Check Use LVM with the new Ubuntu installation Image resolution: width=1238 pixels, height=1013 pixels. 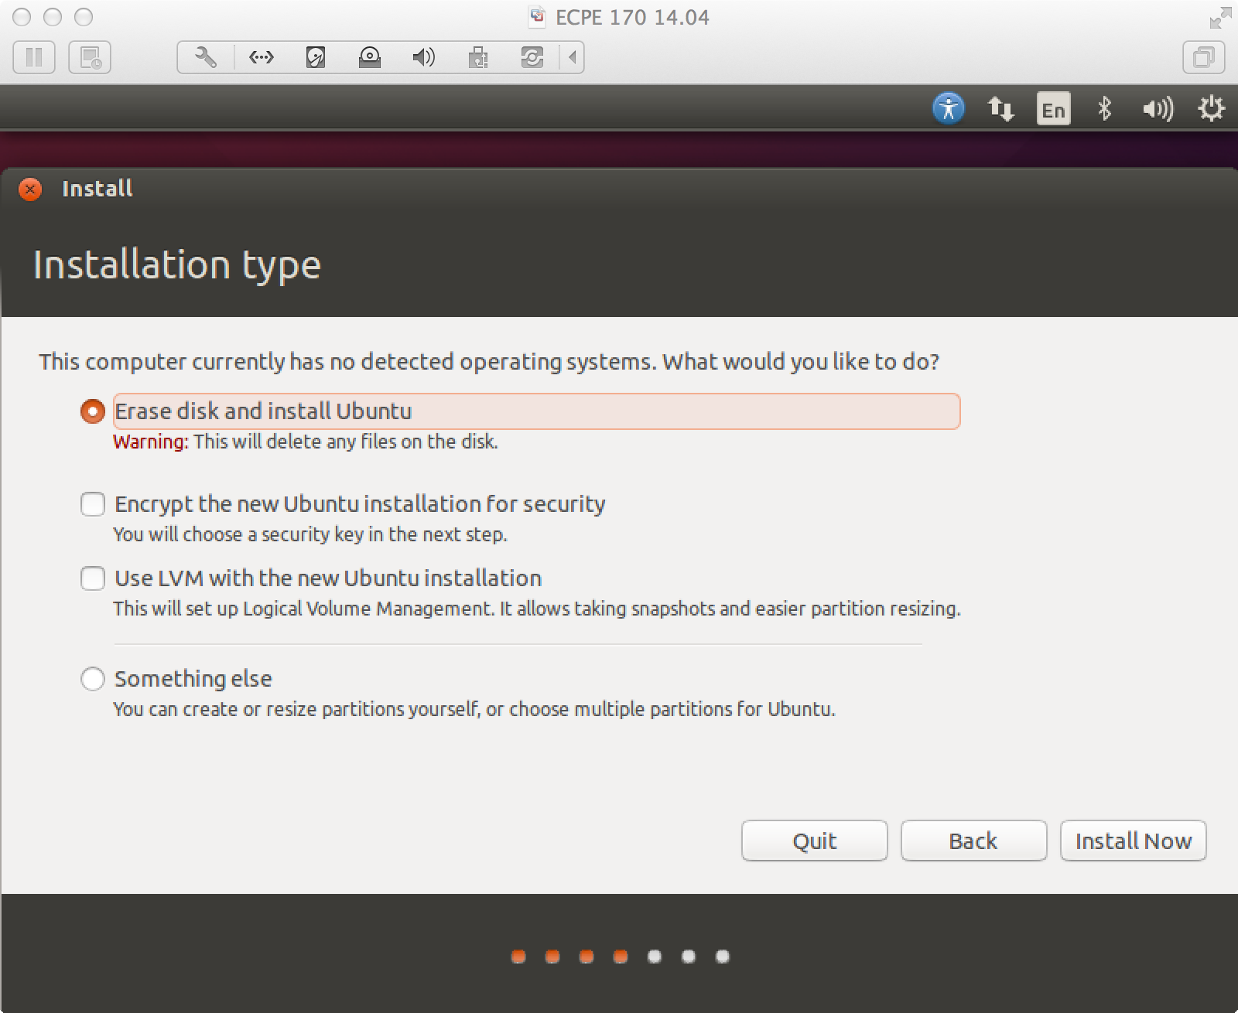coord(92,578)
